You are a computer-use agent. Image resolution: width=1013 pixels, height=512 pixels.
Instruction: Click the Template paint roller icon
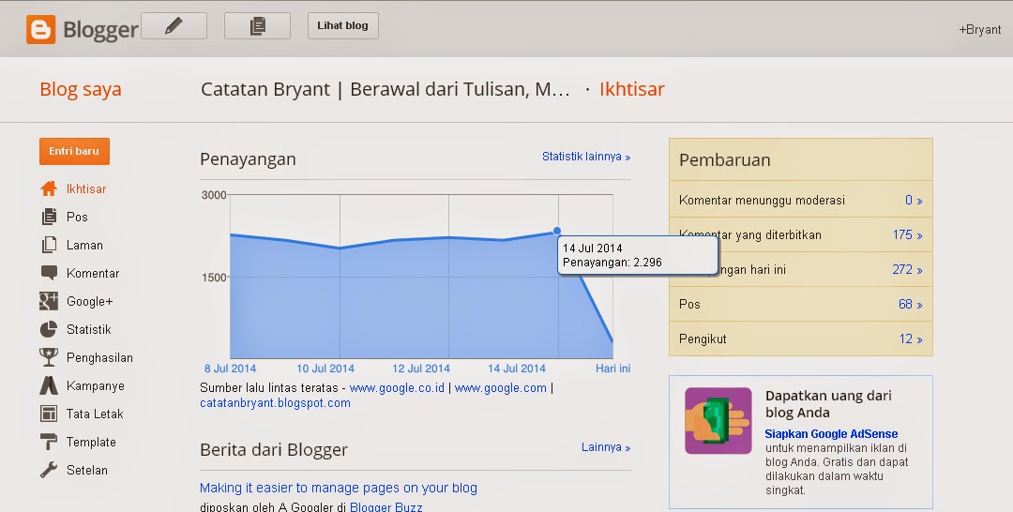click(49, 442)
